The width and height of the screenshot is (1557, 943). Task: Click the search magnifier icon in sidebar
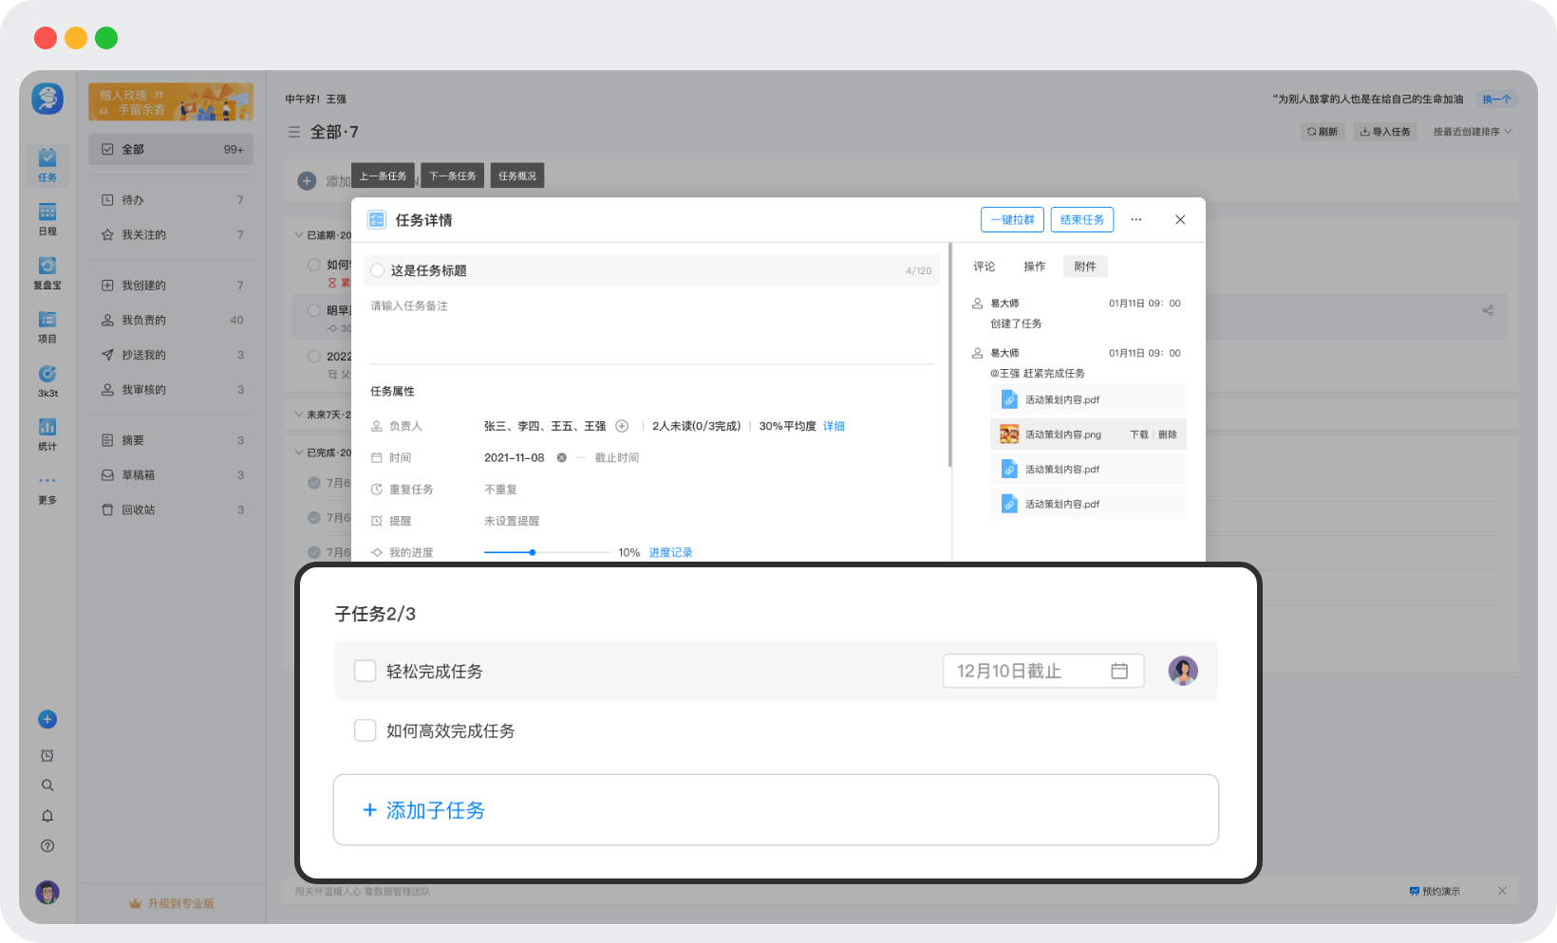pos(47,786)
